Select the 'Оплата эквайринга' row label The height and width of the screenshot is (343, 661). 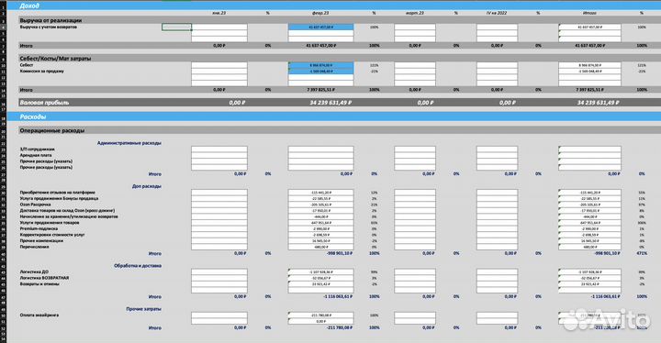[x=39, y=315]
